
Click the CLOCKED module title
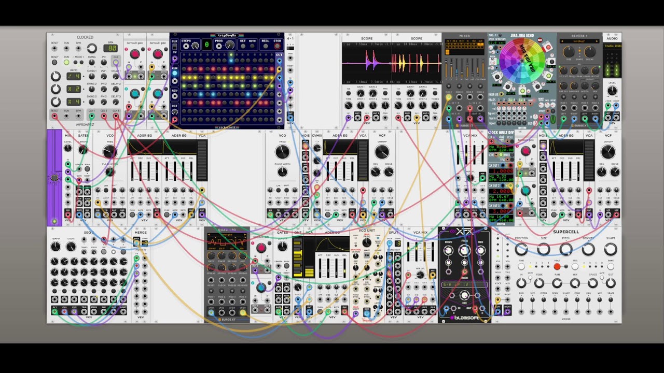click(85, 37)
